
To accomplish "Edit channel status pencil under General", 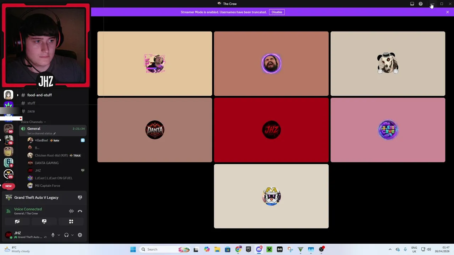I will coord(55,134).
